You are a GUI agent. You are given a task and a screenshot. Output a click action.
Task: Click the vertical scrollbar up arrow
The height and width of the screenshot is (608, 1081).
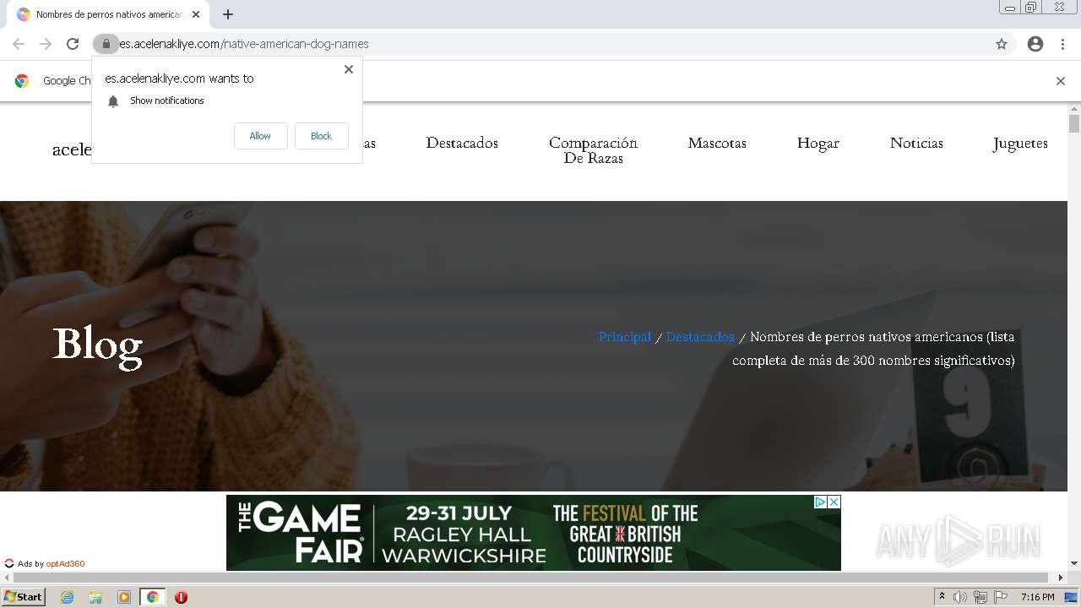1074,109
